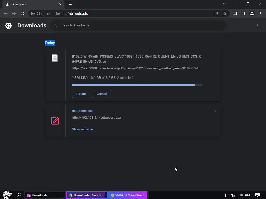The height and width of the screenshot is (199, 266).
Task: Click the Today date heading
Action: click(x=50, y=43)
